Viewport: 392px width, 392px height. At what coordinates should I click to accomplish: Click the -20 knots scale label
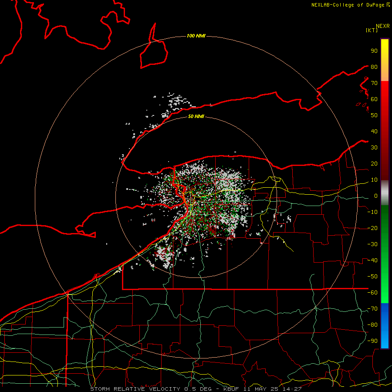pyautogui.click(x=372, y=228)
